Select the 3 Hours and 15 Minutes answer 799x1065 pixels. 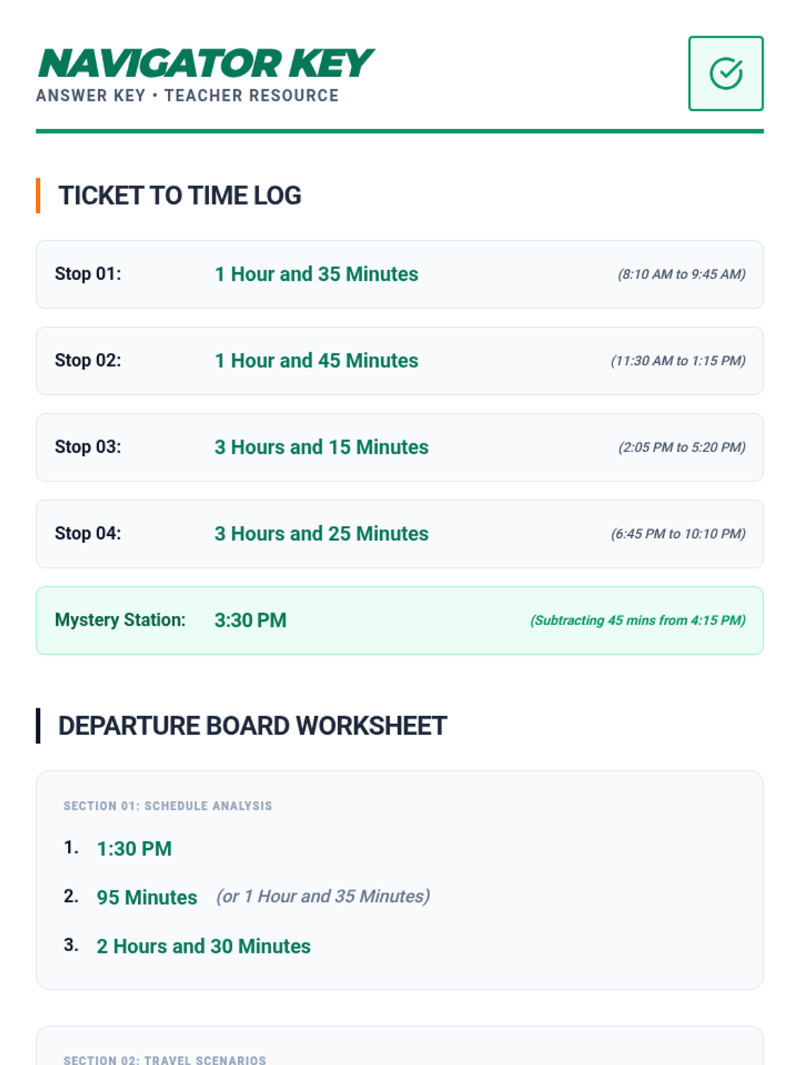click(x=322, y=447)
